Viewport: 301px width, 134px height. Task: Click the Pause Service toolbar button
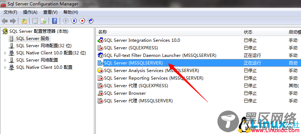[x=74, y=21]
